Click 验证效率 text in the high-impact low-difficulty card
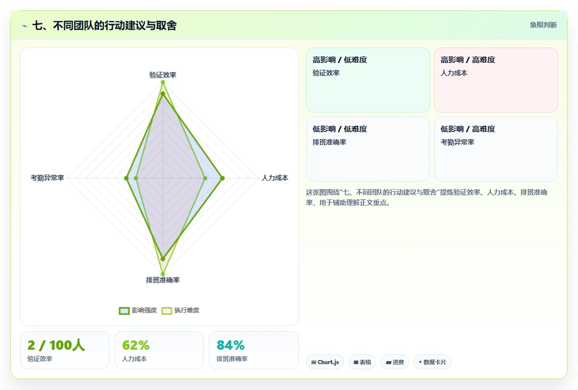This screenshot has height=390, width=578. point(326,73)
